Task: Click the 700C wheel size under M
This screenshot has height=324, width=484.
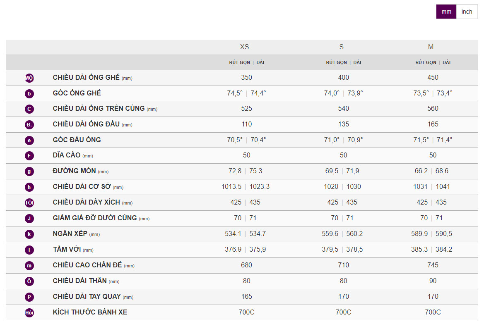Action: pyautogui.click(x=433, y=312)
